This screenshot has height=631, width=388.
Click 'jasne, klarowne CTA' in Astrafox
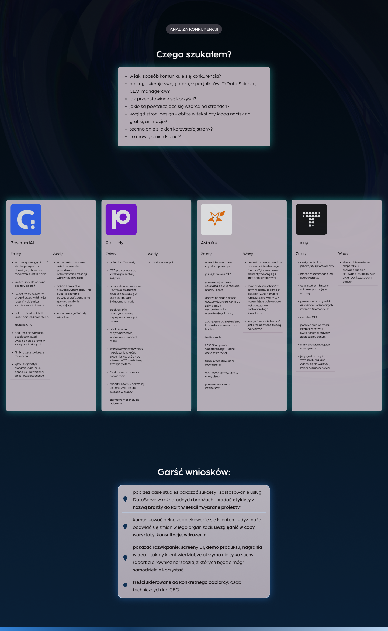pos(218,274)
